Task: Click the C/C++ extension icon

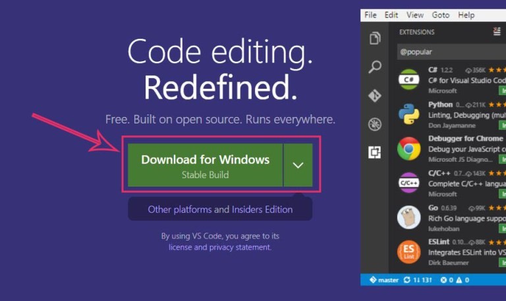Action: pyautogui.click(x=409, y=183)
